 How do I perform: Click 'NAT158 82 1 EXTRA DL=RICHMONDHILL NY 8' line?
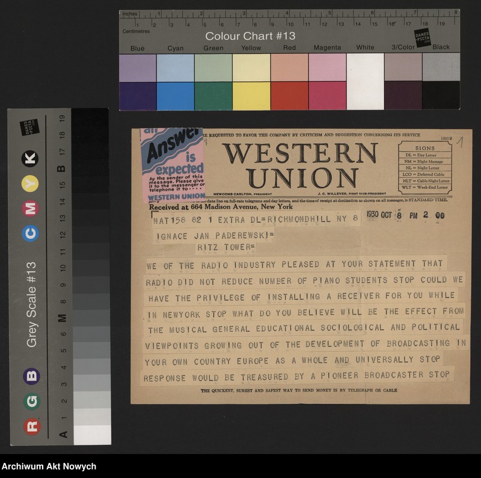[x=256, y=219]
